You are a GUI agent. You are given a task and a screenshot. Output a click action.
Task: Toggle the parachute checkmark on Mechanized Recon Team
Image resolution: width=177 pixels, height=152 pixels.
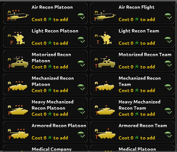(168, 87)
